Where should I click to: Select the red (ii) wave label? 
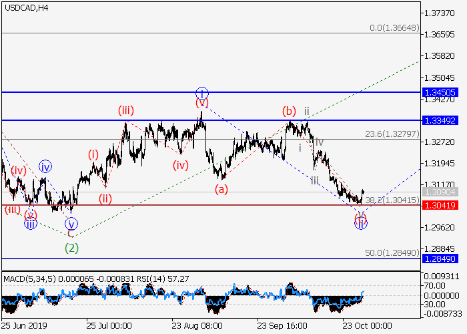point(105,198)
